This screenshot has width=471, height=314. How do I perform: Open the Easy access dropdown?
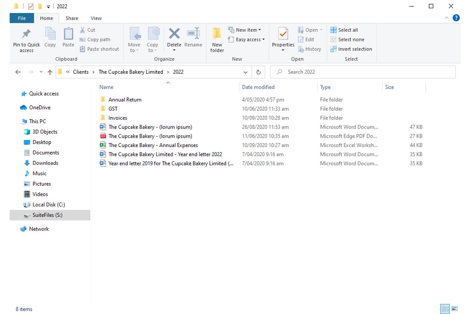246,39
